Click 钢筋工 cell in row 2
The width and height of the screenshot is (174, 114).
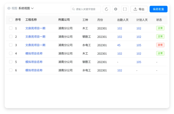(x=87, y=37)
